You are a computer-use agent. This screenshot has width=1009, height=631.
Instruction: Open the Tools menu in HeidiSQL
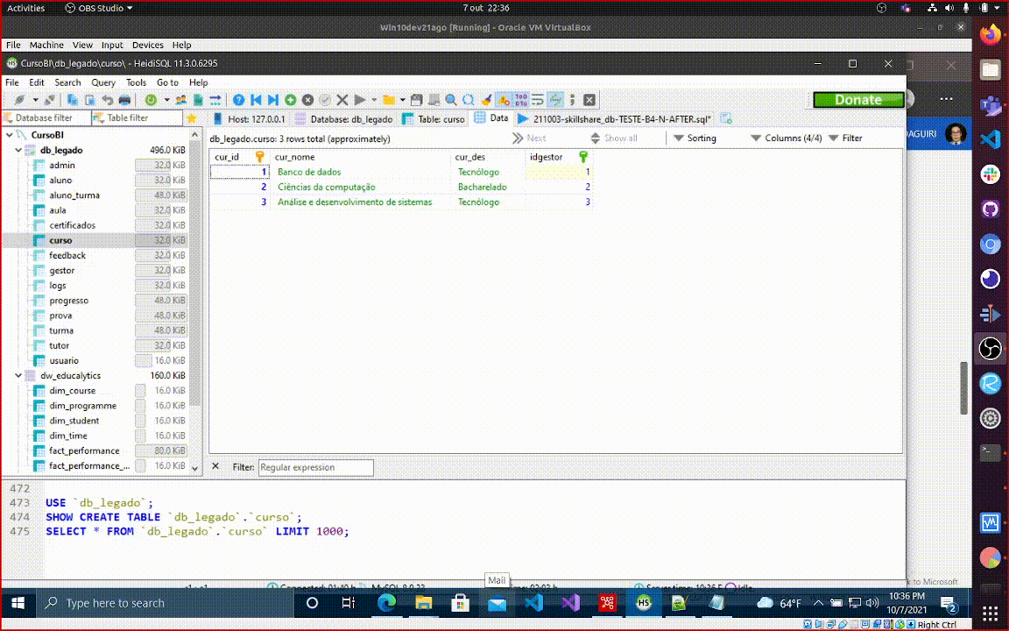click(x=136, y=82)
